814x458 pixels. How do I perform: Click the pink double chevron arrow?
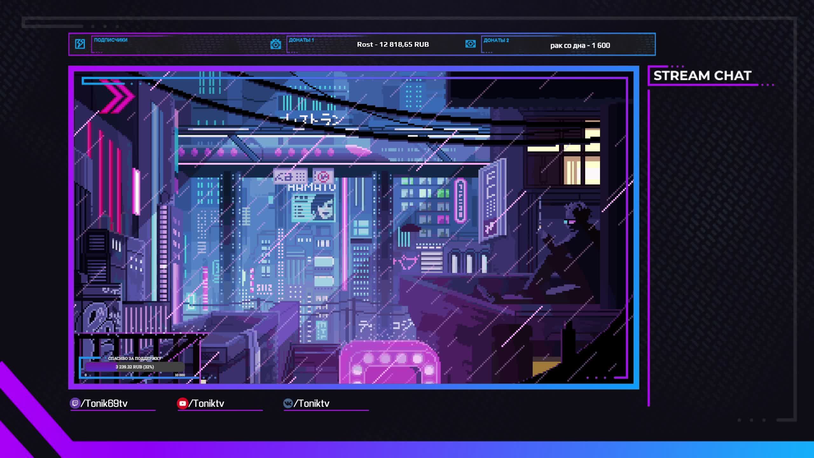(x=118, y=96)
